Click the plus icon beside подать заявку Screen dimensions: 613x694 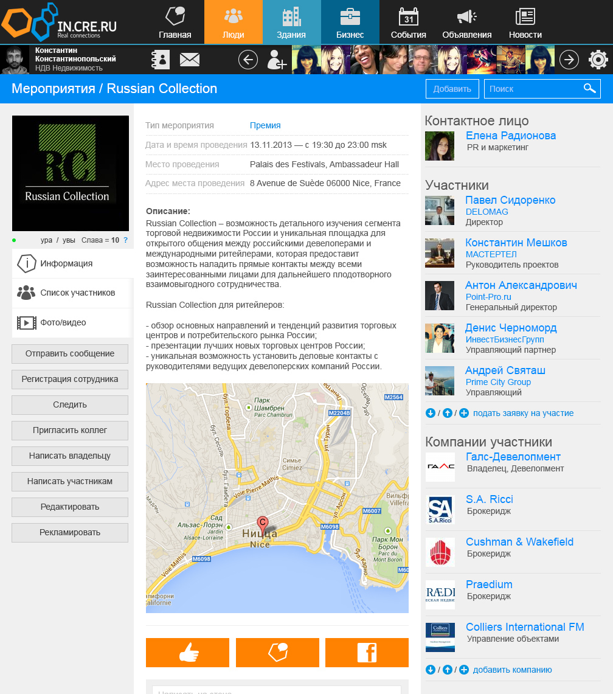[x=464, y=413]
